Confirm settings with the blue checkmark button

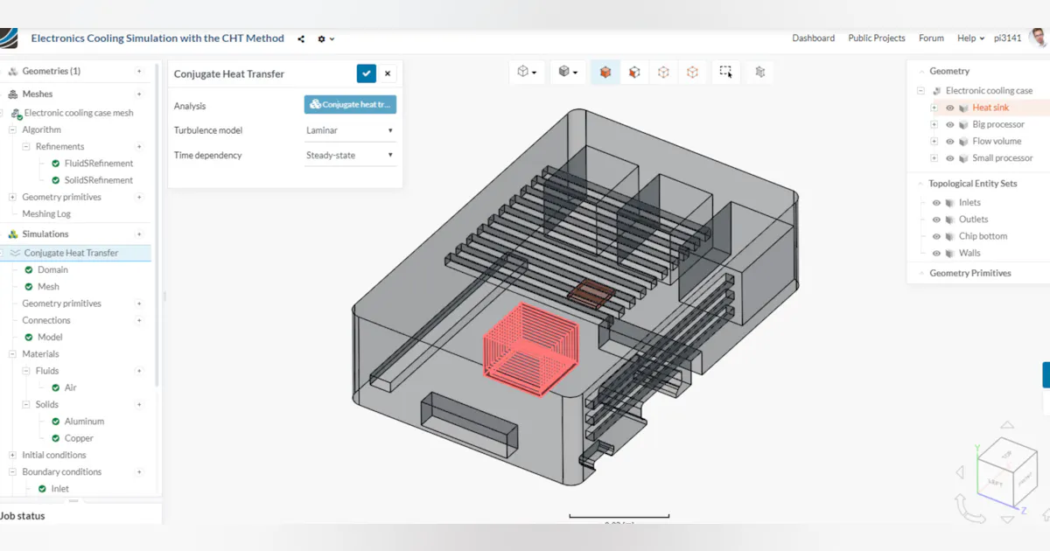tap(367, 73)
